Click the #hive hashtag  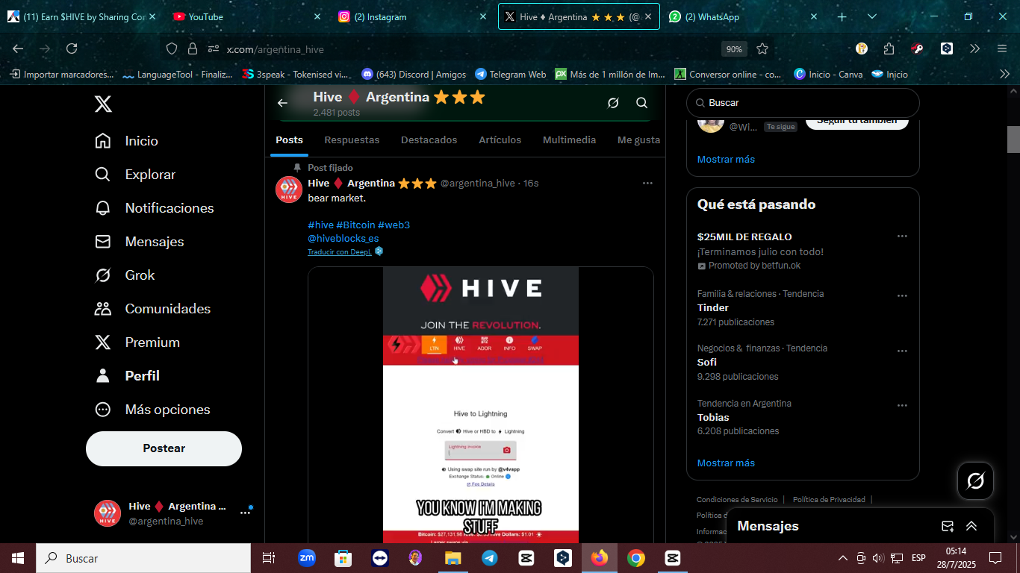click(x=320, y=225)
